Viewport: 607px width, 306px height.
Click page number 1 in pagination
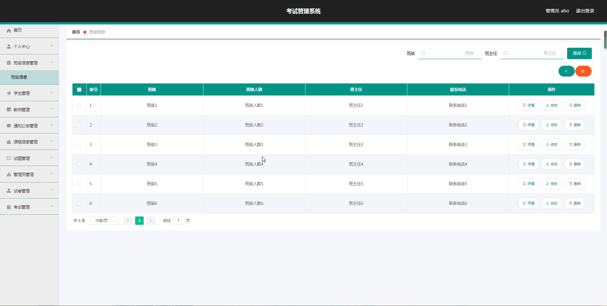point(139,221)
